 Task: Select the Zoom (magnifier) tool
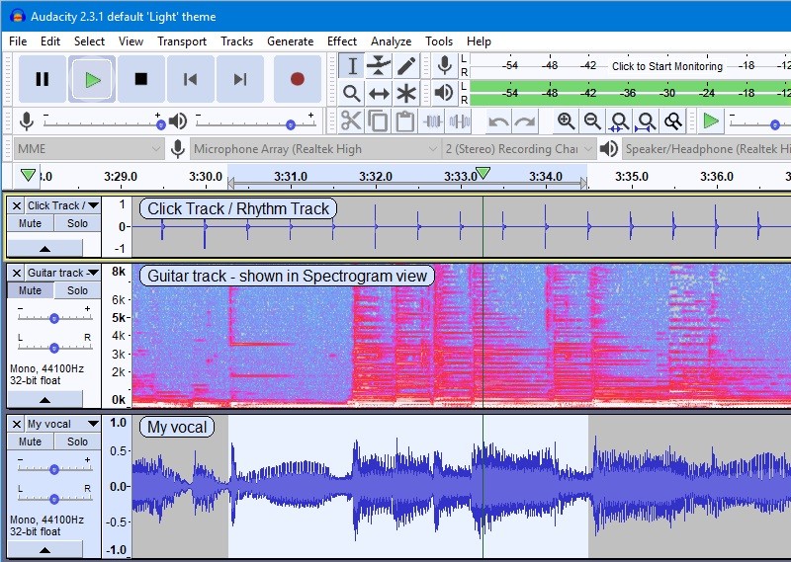(352, 93)
